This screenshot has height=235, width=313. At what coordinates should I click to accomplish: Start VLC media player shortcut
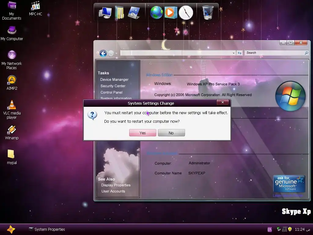12,110
